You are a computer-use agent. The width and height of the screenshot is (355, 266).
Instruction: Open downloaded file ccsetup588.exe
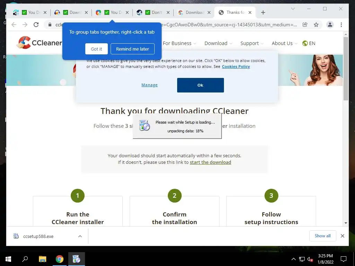38,236
